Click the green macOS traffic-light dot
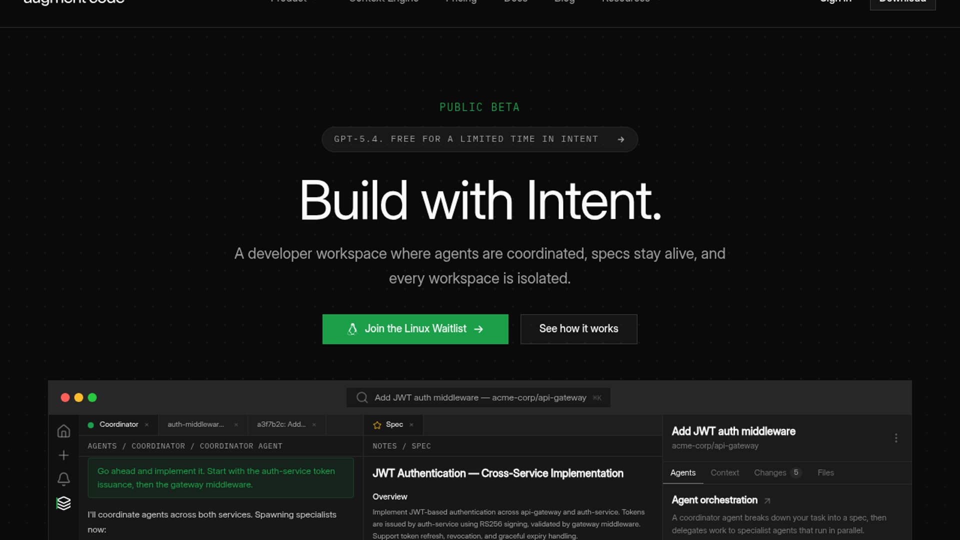This screenshot has width=960, height=540. (x=92, y=397)
